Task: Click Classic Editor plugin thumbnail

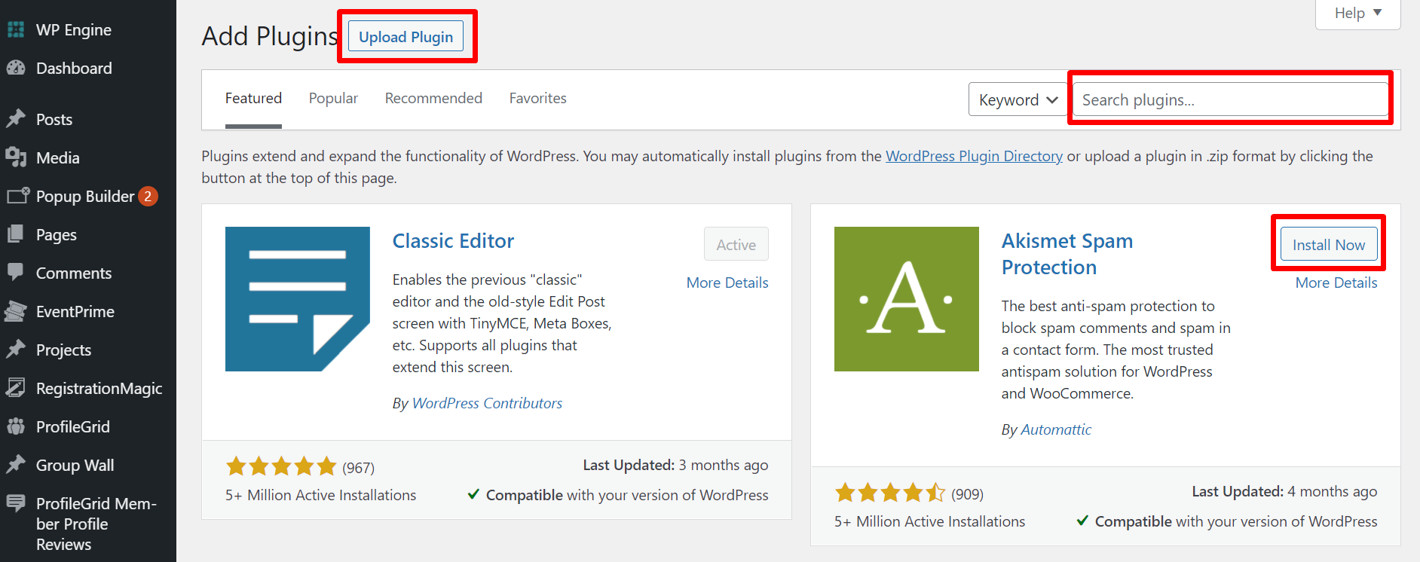Action: (x=298, y=299)
